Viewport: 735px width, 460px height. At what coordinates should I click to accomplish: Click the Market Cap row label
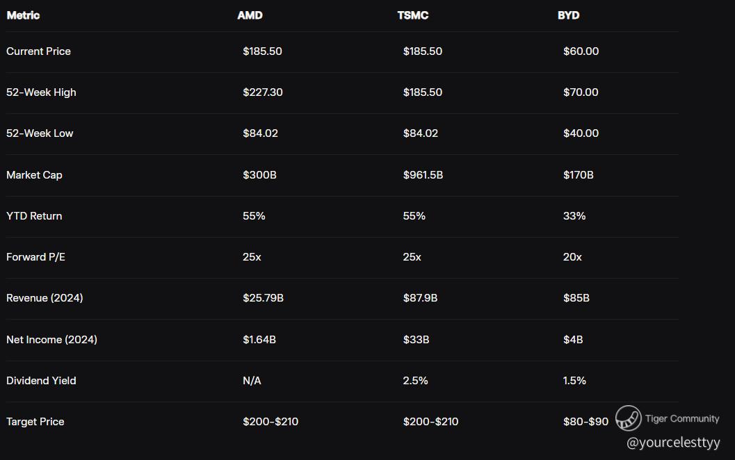pos(34,175)
